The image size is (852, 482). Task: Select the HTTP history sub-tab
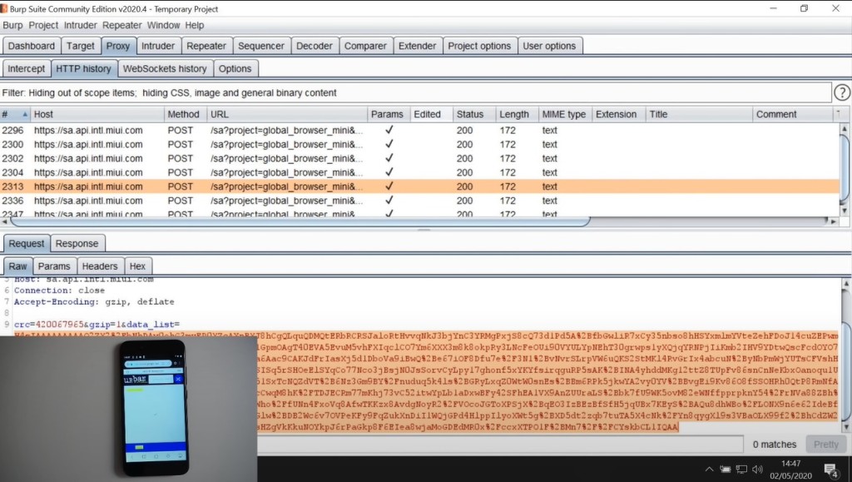(84, 69)
